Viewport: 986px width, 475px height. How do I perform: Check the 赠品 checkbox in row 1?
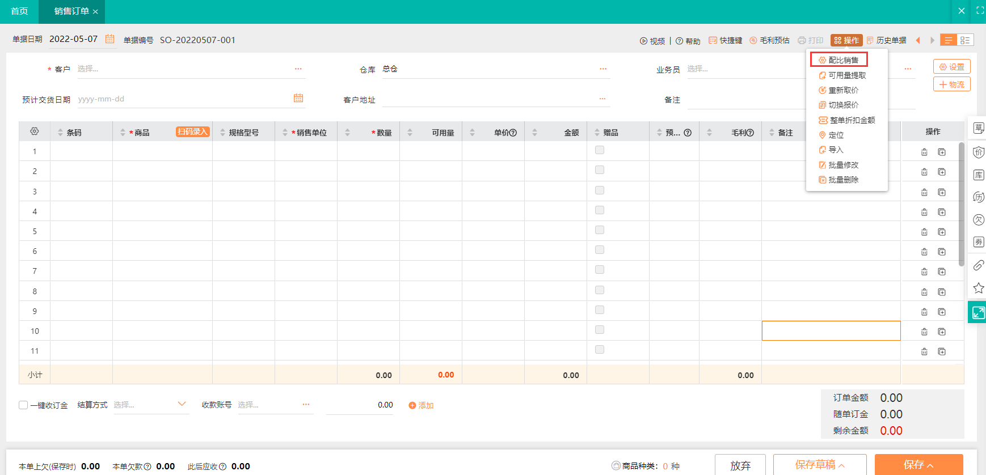point(600,150)
